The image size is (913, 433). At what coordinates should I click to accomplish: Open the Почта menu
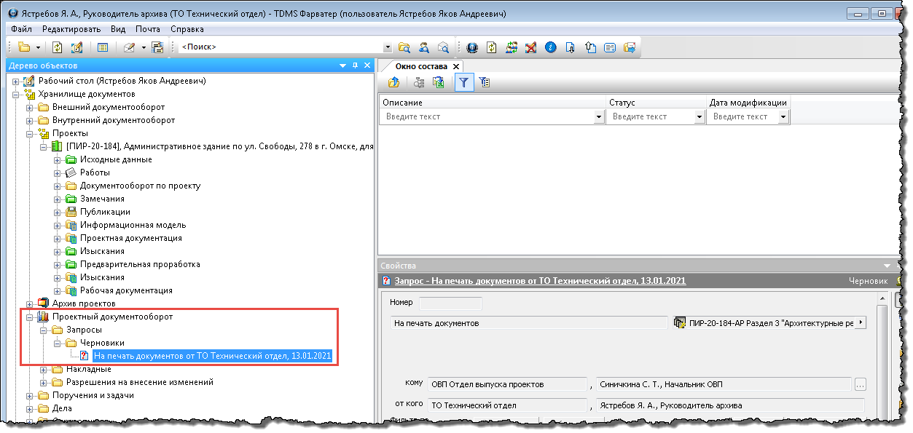147,29
